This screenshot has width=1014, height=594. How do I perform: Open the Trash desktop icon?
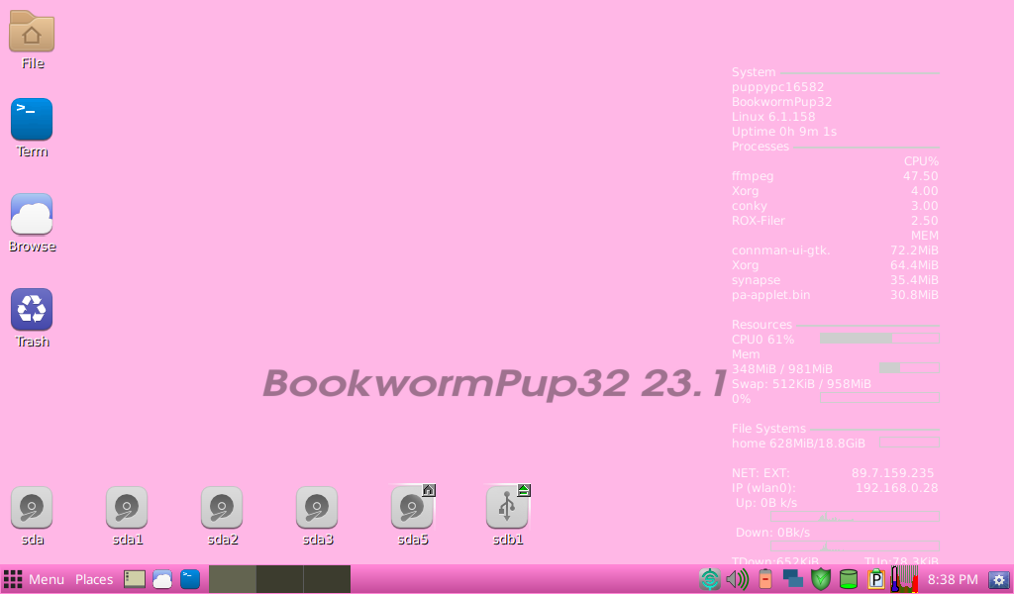coord(32,310)
